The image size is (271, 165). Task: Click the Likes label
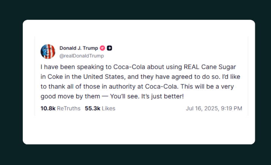tap(108, 108)
